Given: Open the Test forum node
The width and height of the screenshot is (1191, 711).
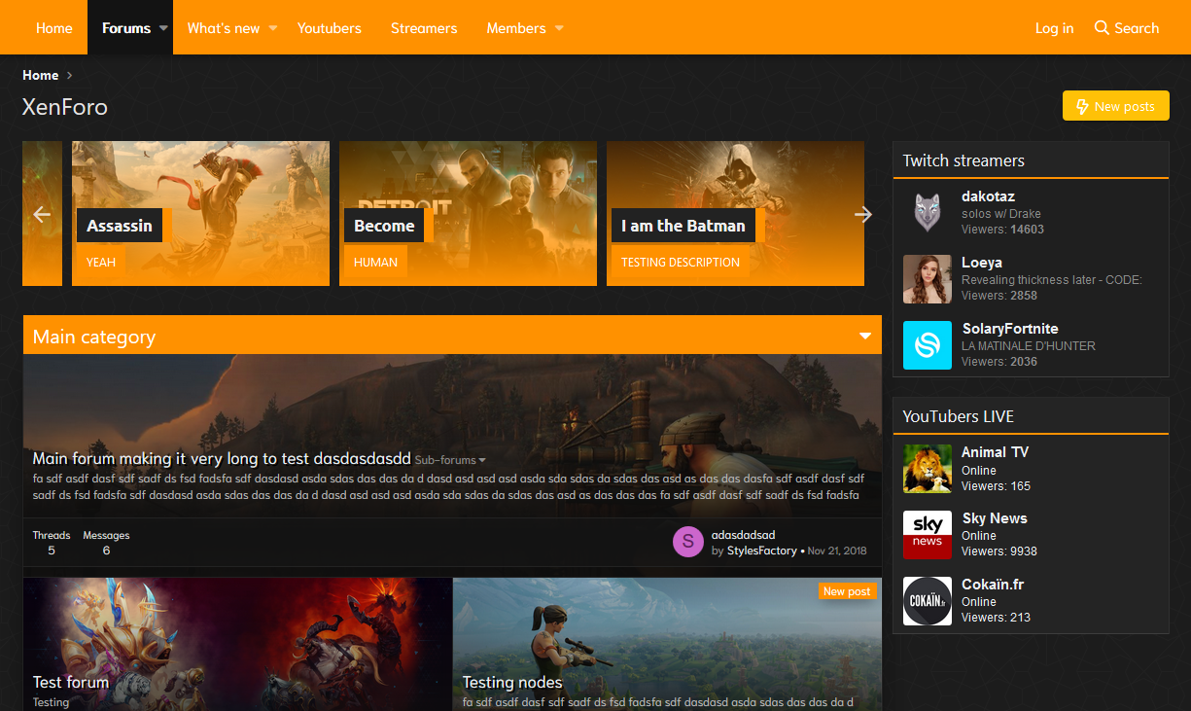Looking at the screenshot, I should [x=71, y=682].
